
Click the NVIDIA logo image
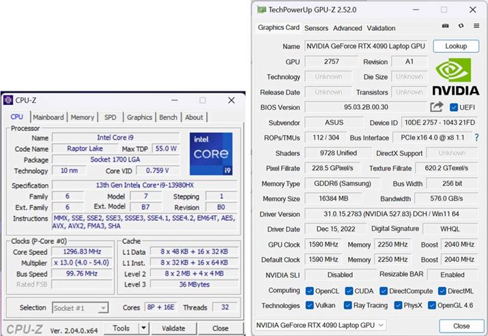point(455,76)
